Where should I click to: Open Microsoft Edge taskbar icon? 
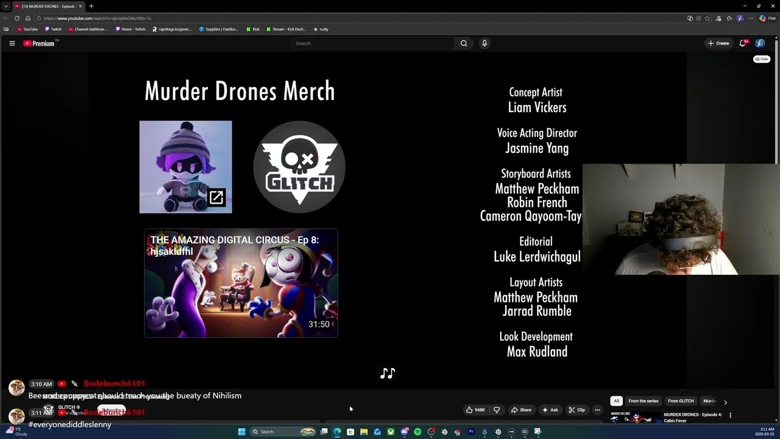click(x=337, y=432)
